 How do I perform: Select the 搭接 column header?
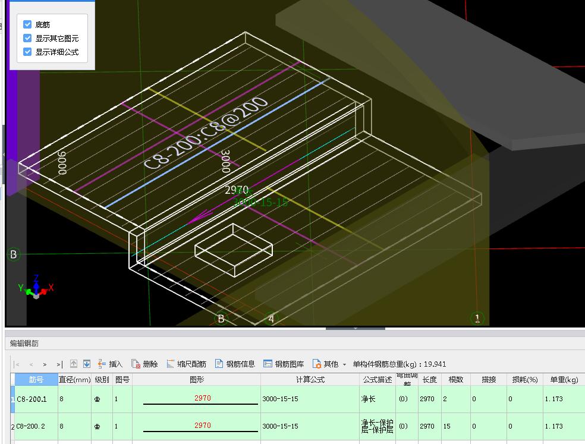tap(489, 379)
